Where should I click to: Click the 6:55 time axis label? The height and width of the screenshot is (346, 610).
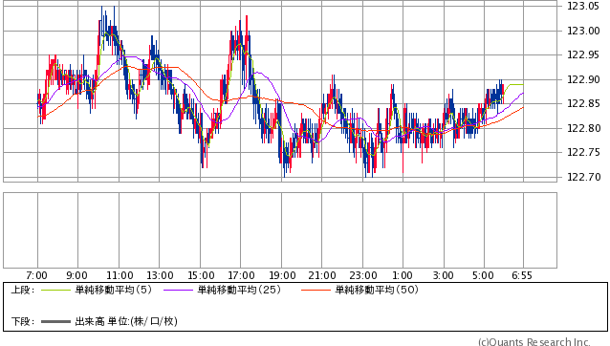tap(522, 275)
